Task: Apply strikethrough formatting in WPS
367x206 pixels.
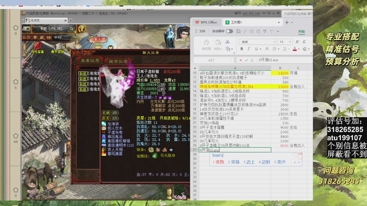Action: [x=267, y=49]
